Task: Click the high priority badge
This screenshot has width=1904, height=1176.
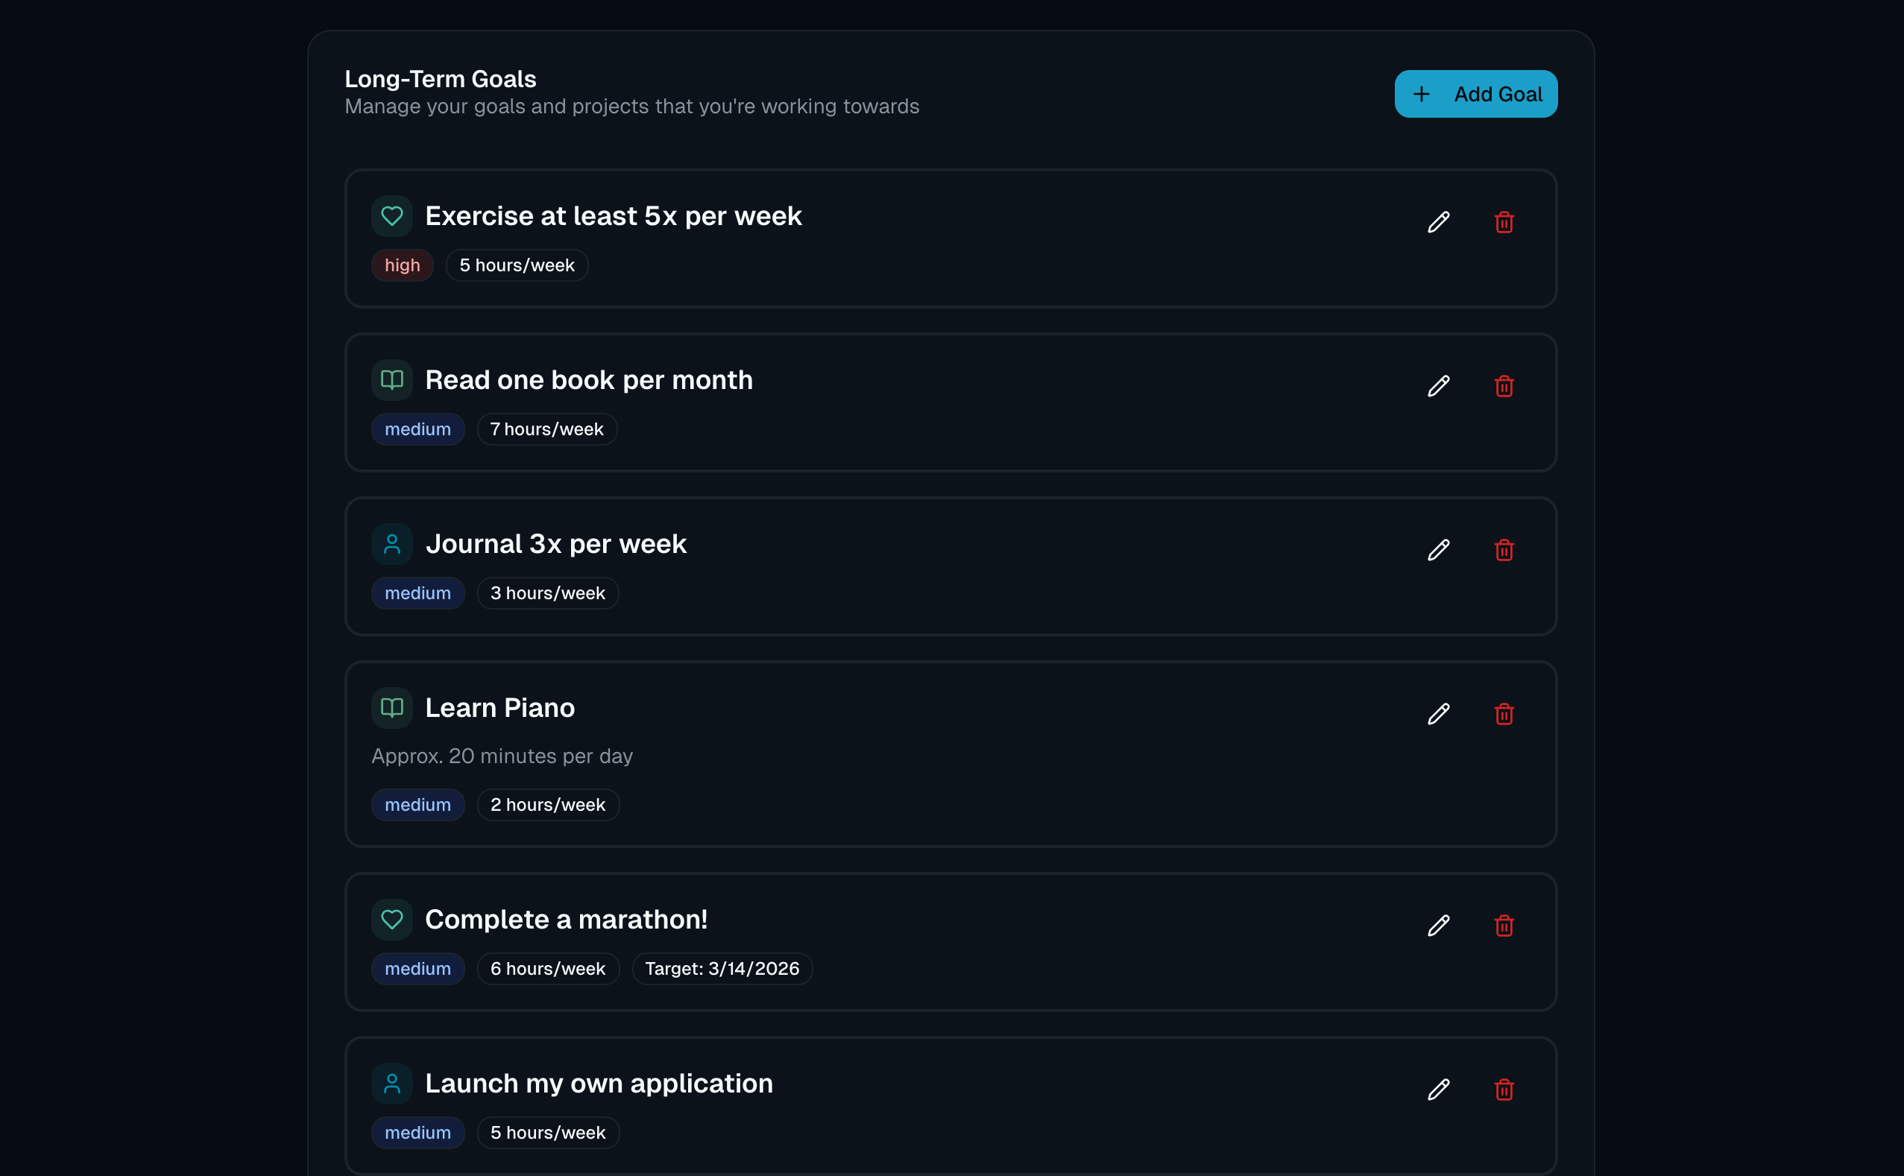Action: click(x=403, y=265)
